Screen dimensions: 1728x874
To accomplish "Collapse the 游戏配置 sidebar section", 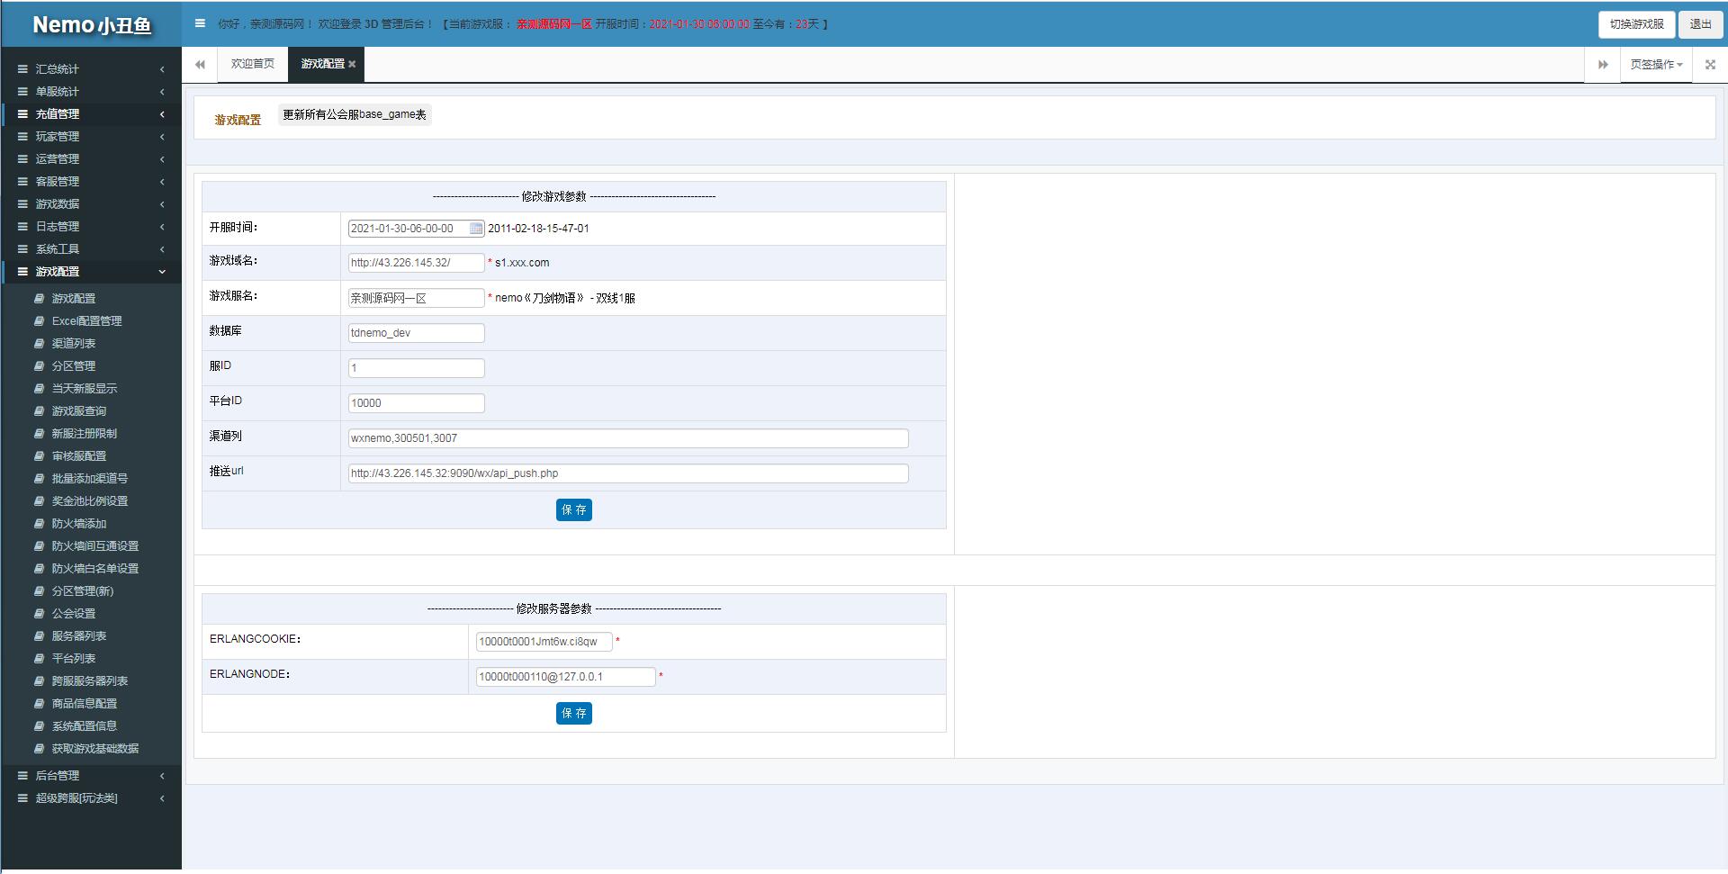I will 58,272.
